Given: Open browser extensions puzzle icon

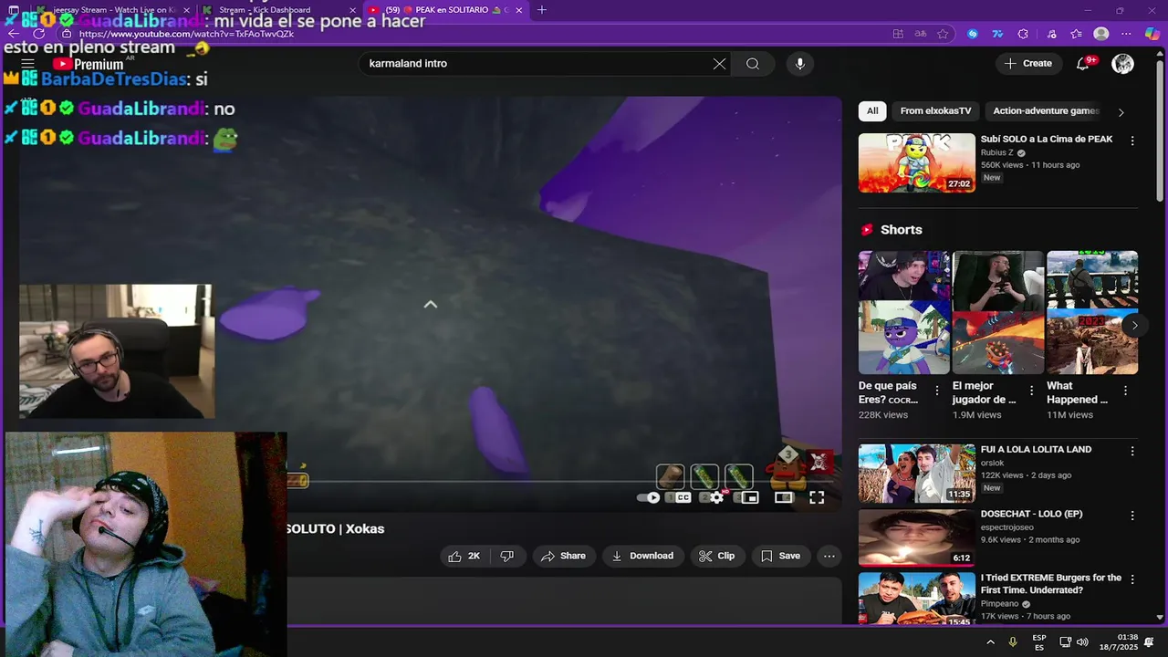Looking at the screenshot, I should [x=1023, y=34].
